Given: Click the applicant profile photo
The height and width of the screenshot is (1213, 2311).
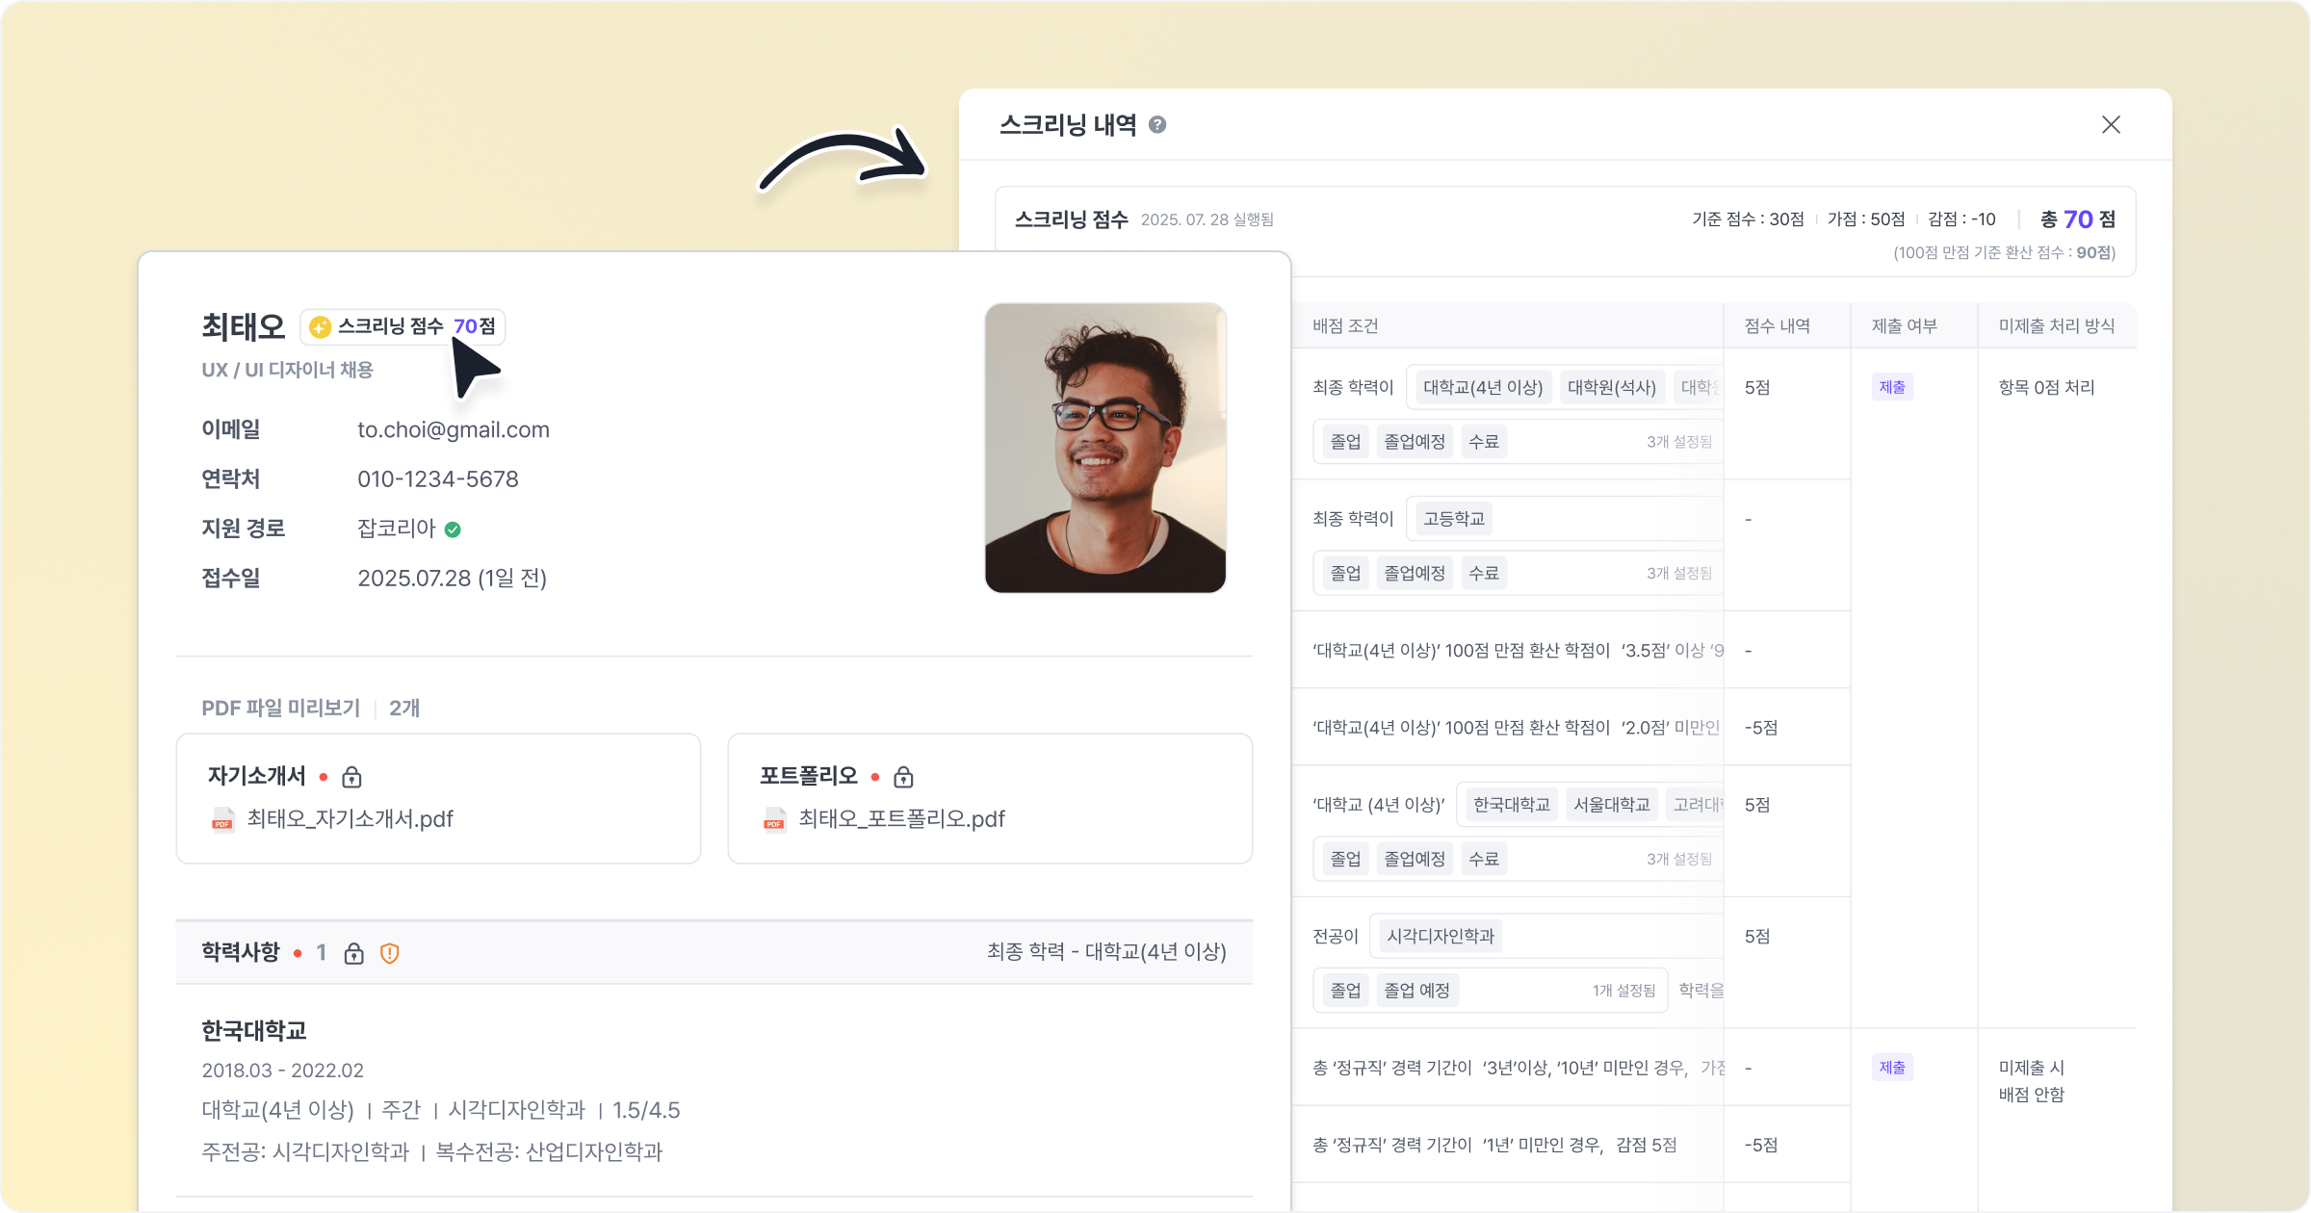Looking at the screenshot, I should [1104, 448].
